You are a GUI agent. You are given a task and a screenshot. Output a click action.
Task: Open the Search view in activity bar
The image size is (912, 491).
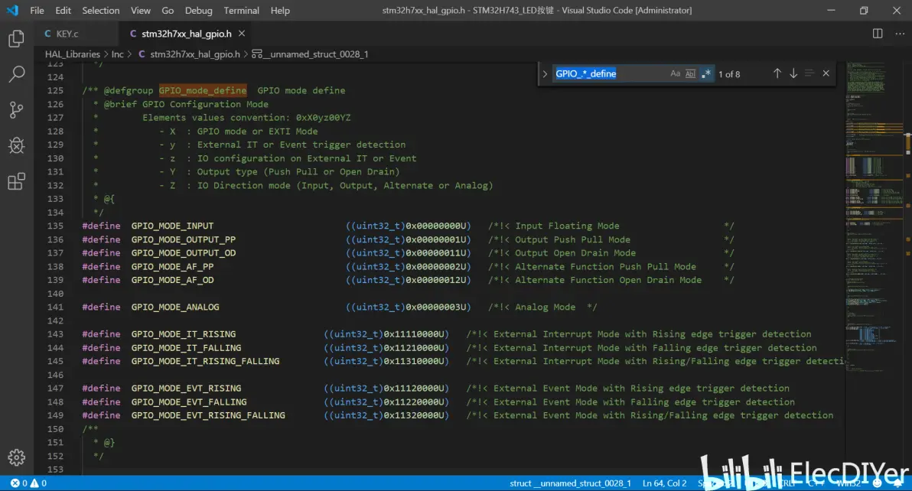[x=16, y=74]
